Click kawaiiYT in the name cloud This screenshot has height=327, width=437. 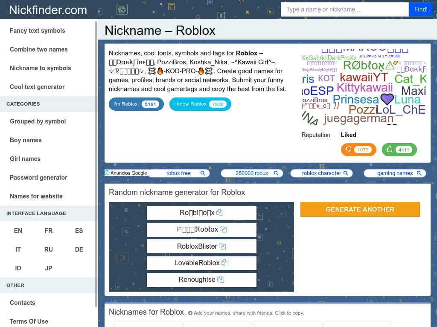coord(364,77)
